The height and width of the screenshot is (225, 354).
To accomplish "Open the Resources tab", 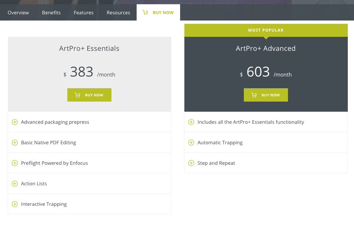I will click(x=118, y=13).
